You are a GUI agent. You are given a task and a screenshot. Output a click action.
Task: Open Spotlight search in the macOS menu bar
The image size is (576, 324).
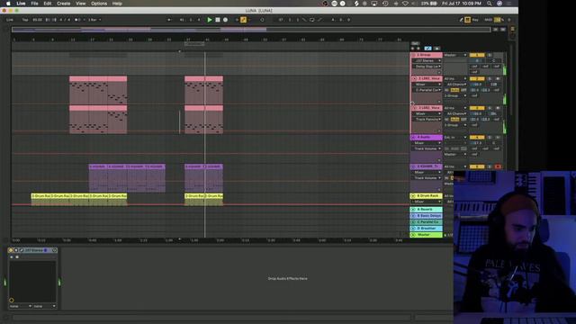490,4
